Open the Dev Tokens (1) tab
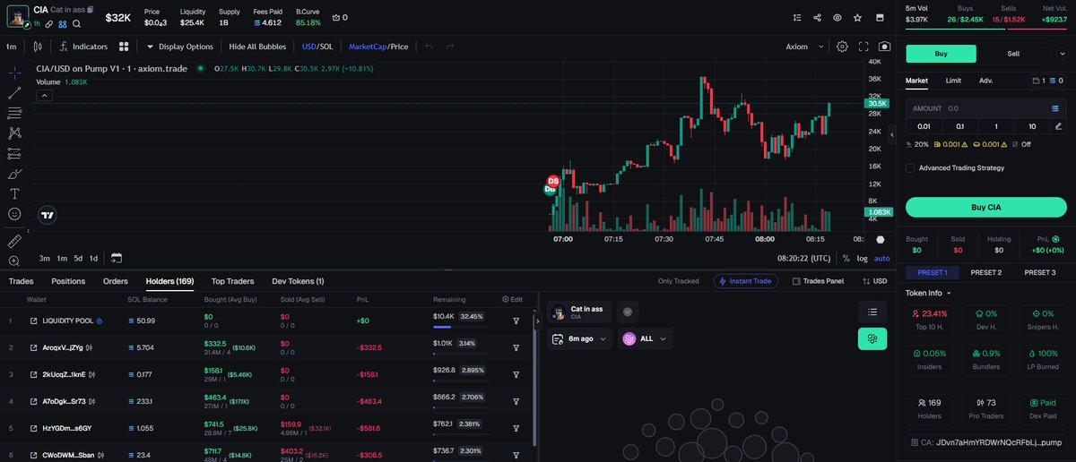1076x462 pixels. (x=298, y=281)
